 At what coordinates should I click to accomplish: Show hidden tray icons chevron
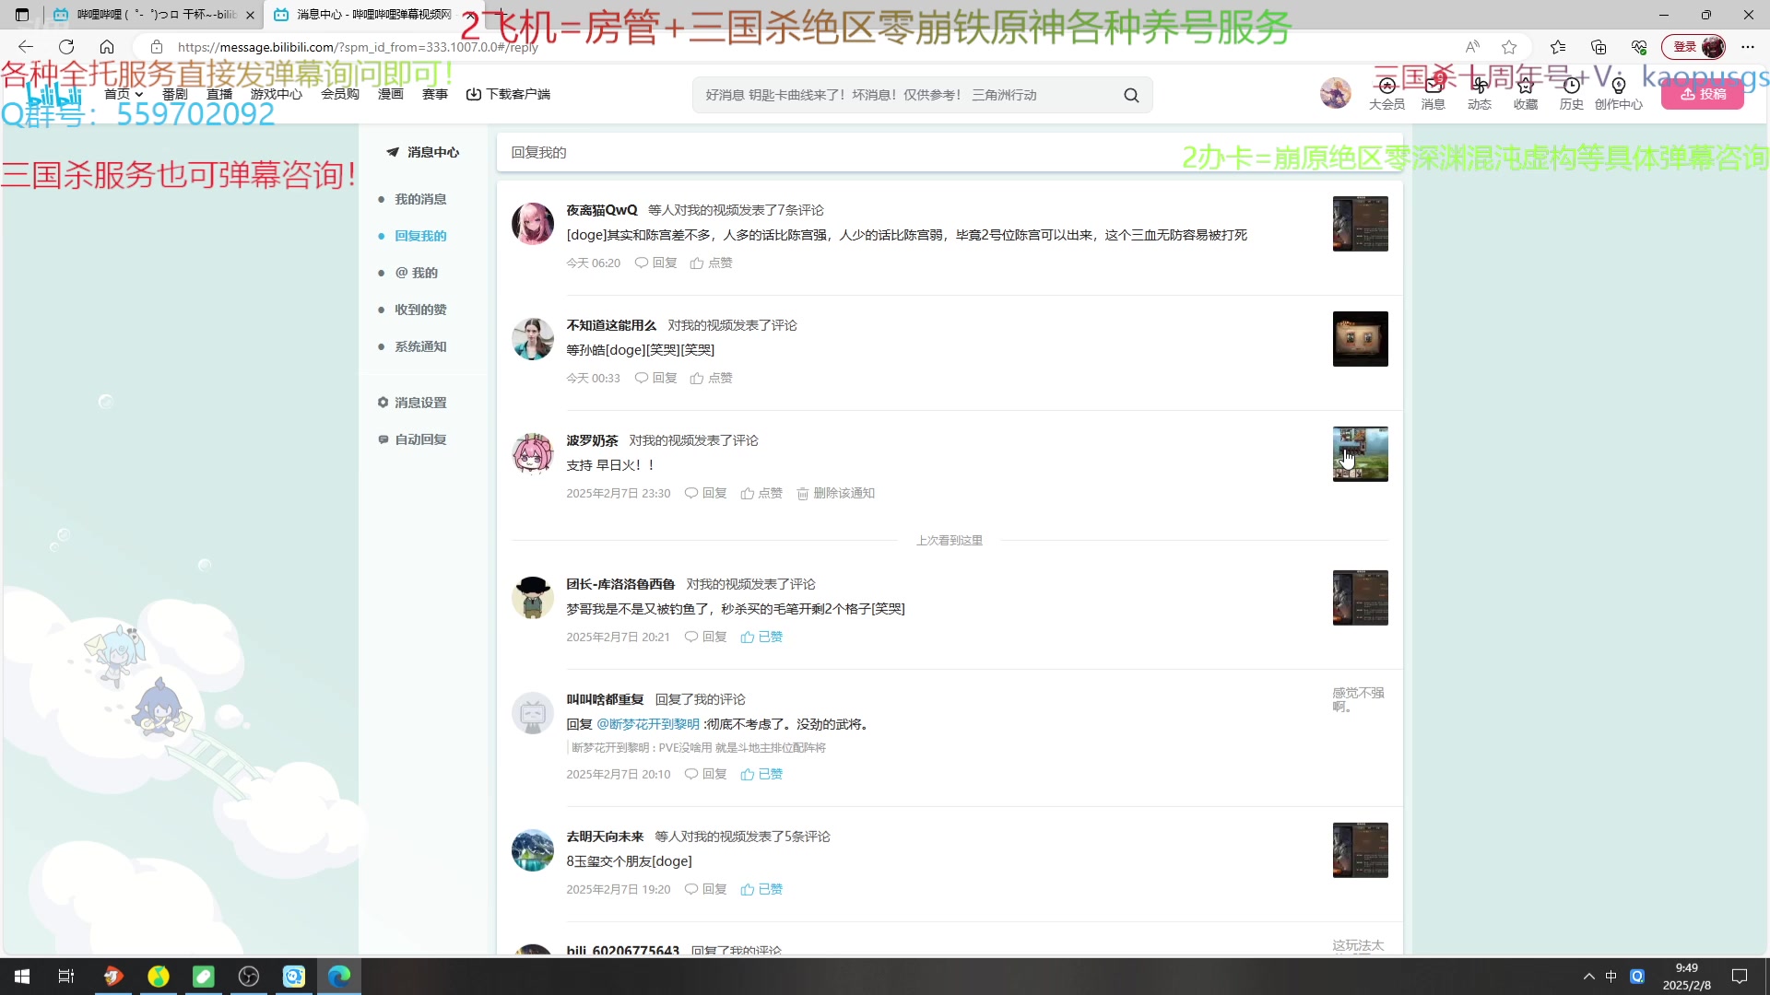(1588, 977)
